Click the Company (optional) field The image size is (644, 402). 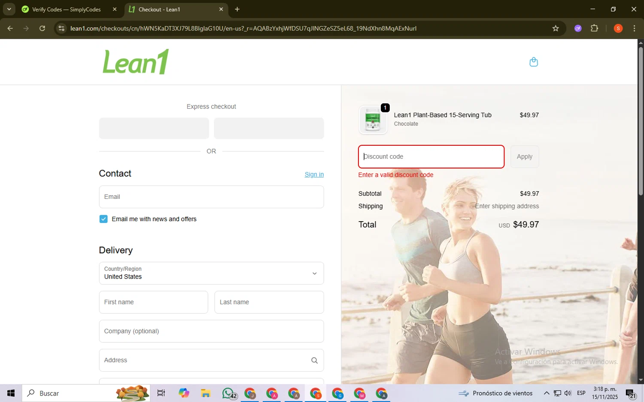211,331
